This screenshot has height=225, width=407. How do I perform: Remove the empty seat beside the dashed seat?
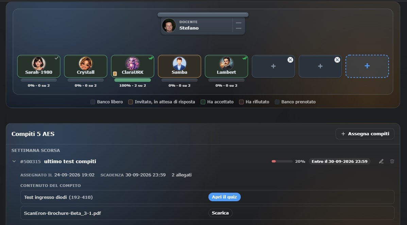coord(337,60)
